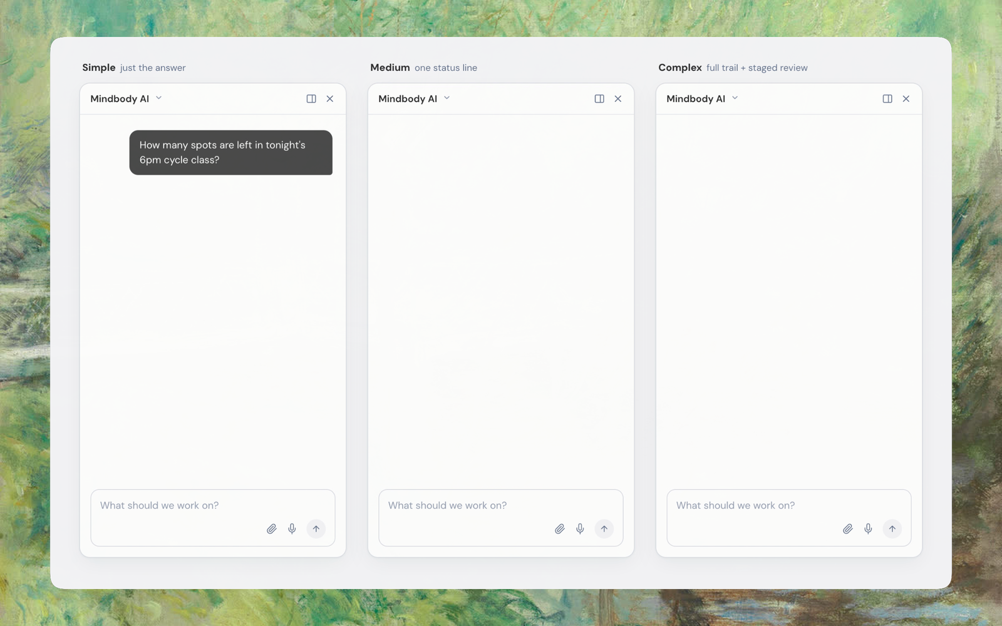
Task: Start voice input in the Medium panel
Action: 580,529
